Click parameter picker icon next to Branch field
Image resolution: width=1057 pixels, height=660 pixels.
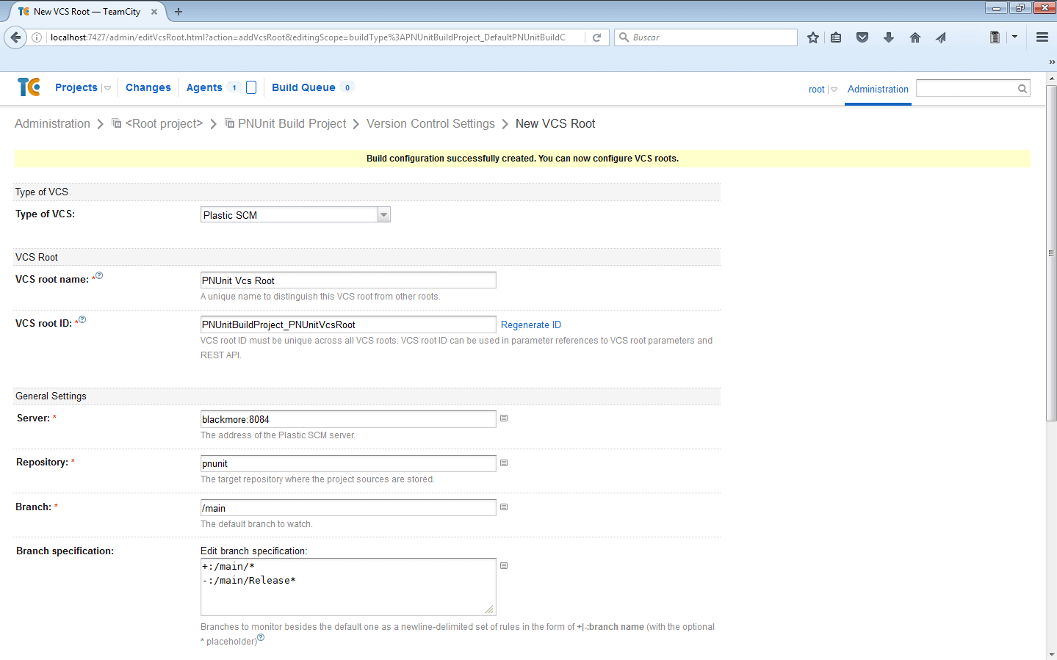pos(504,507)
